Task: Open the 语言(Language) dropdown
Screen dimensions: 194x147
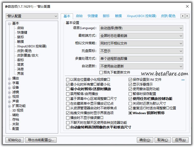Action: point(141,28)
